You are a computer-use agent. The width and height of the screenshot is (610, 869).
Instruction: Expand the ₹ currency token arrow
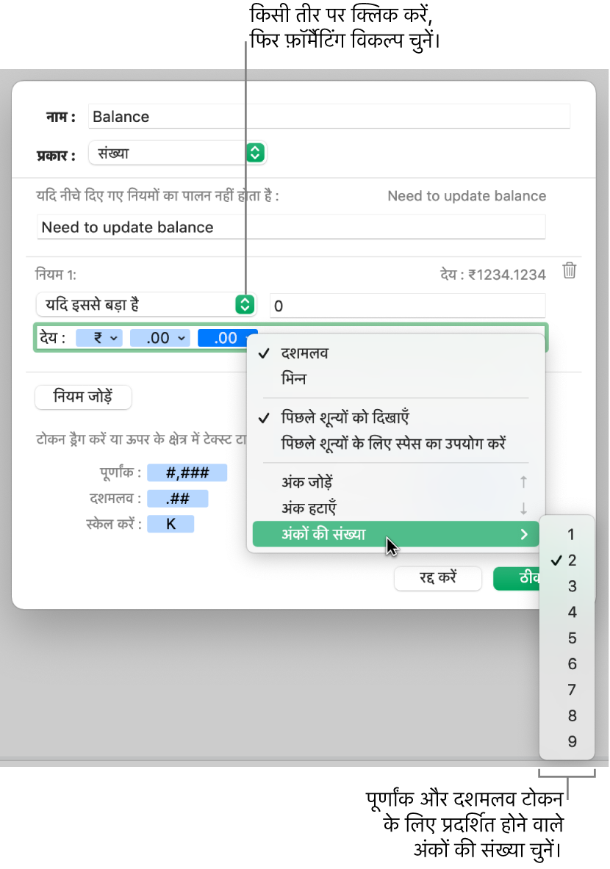click(114, 338)
